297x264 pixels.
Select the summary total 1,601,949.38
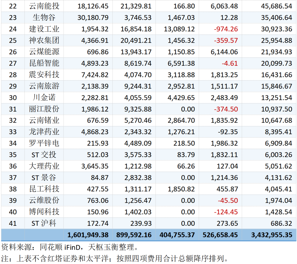click(88, 235)
